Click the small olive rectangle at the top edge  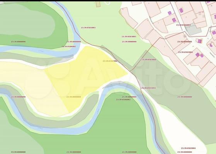coord(98,4)
